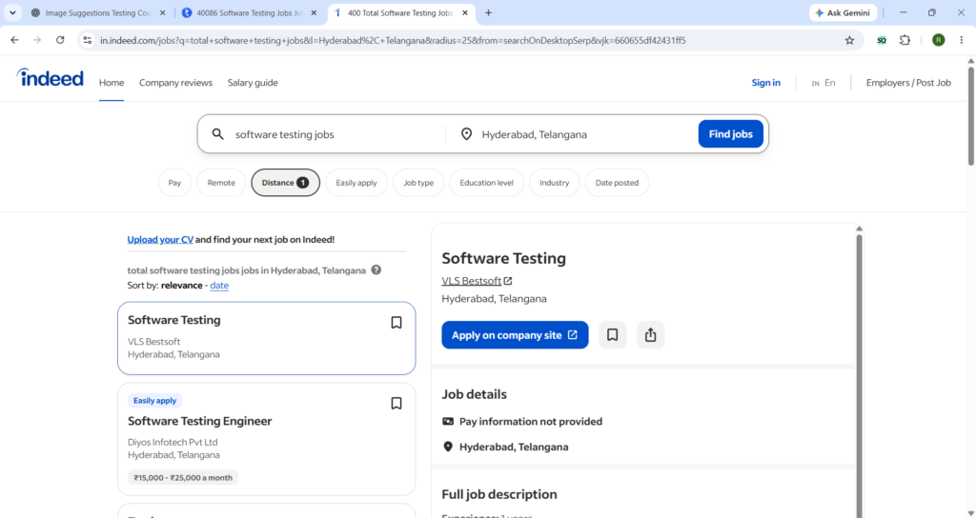Click the SQ extension icon in the toolbar
976x518 pixels.
[x=882, y=40]
